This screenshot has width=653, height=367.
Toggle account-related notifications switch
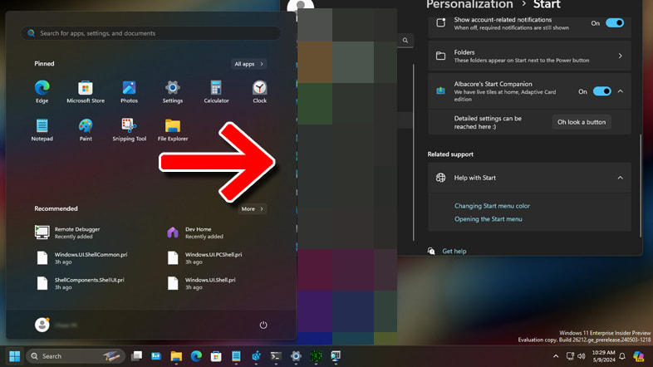(x=614, y=23)
